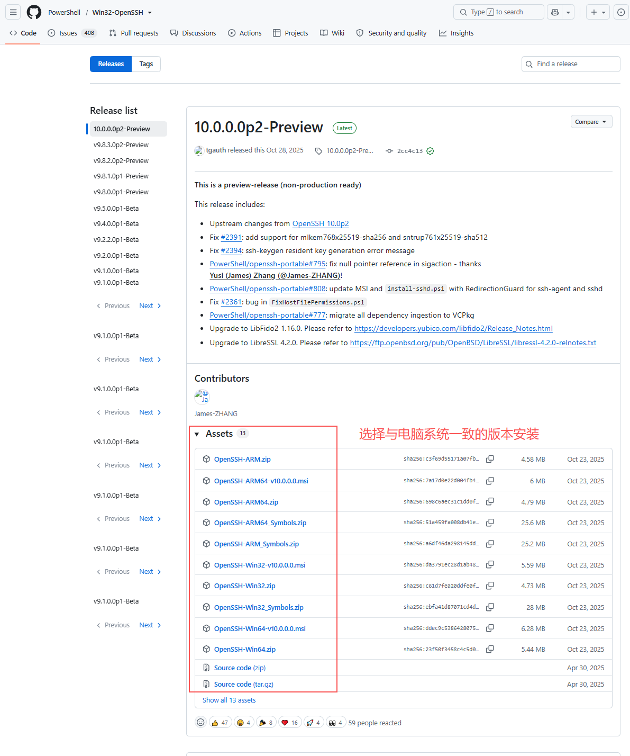Download OpenSSH-ARM64.zip

point(246,502)
